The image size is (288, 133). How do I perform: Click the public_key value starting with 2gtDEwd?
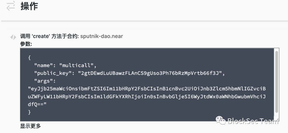[x=150, y=73]
